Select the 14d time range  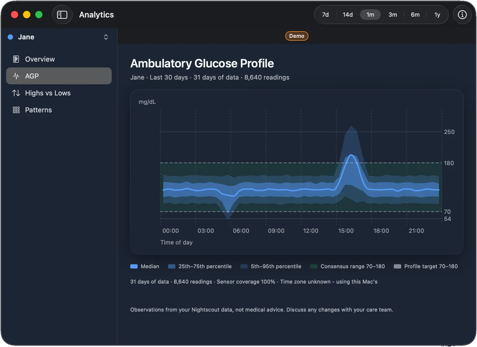[x=347, y=15]
